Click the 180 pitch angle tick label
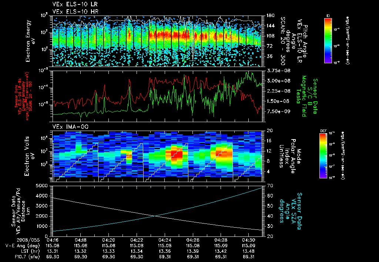379x262 pixels. coord(270,16)
